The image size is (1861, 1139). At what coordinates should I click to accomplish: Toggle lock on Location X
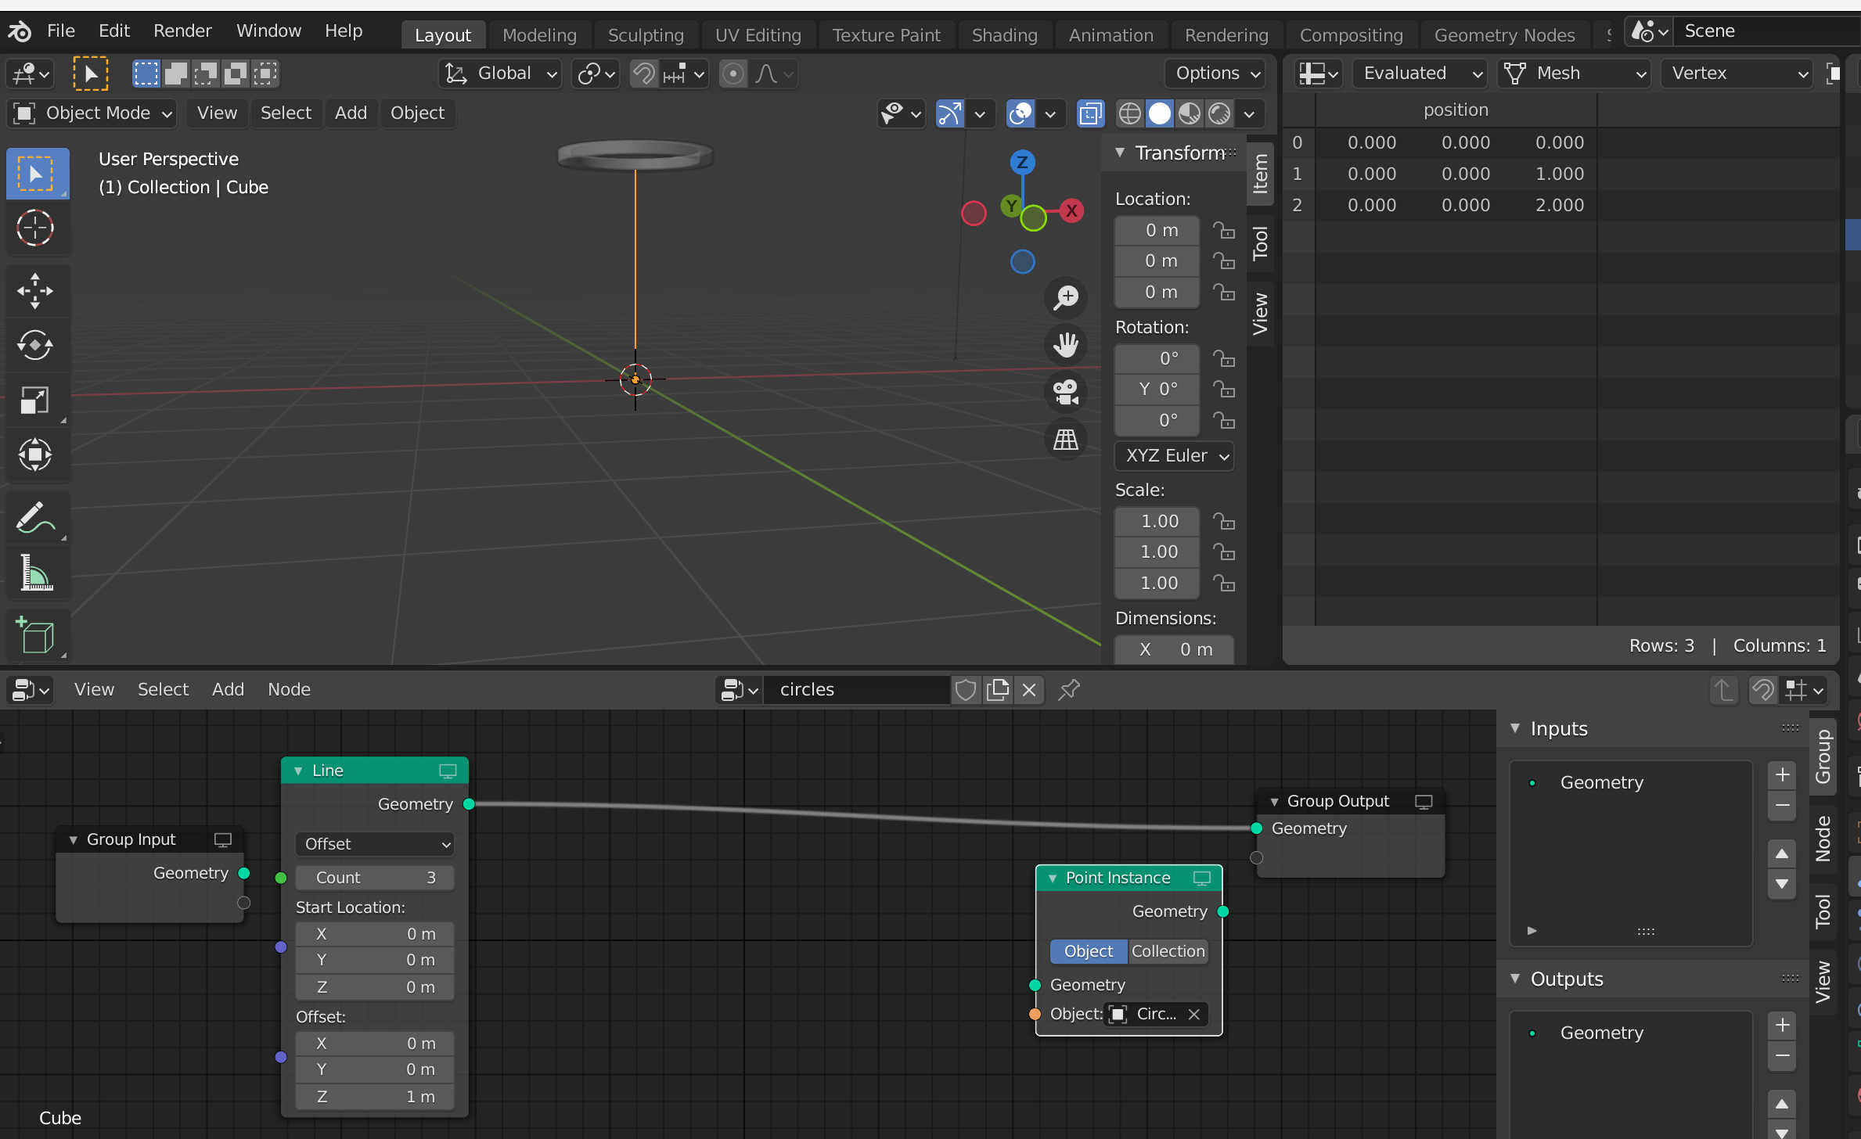1224,231
